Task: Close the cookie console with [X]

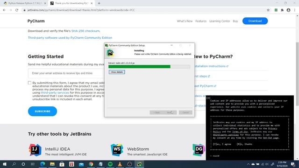Action: click(208, 98)
